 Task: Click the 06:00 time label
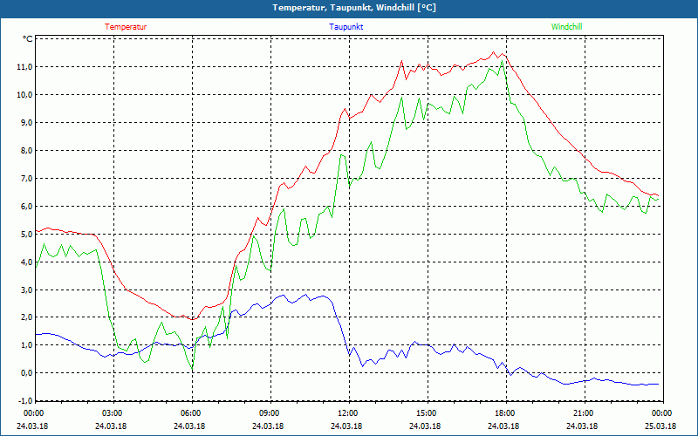coord(189,413)
